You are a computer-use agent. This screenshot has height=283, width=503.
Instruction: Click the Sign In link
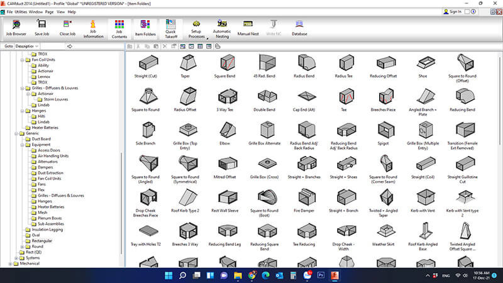[x=452, y=12]
